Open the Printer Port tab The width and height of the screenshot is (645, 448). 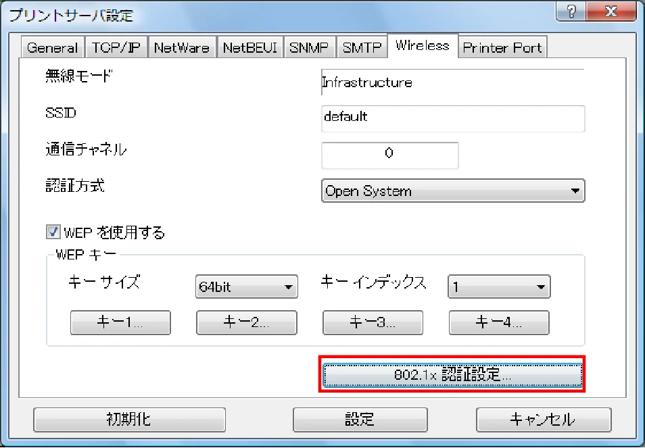[502, 47]
